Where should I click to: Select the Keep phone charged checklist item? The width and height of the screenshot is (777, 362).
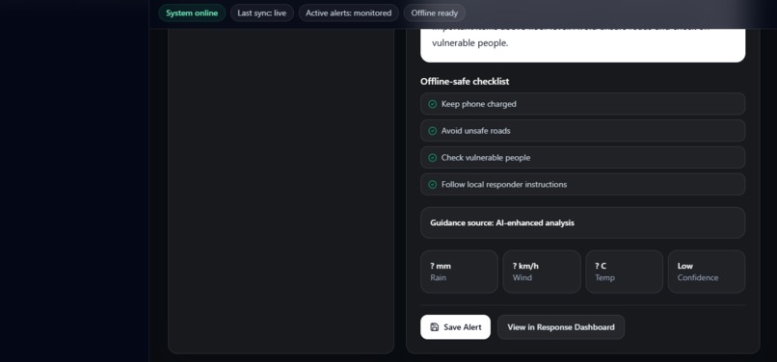(582, 104)
